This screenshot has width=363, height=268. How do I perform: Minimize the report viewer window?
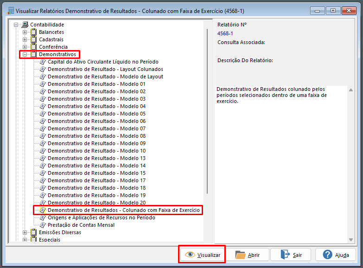(318, 11)
